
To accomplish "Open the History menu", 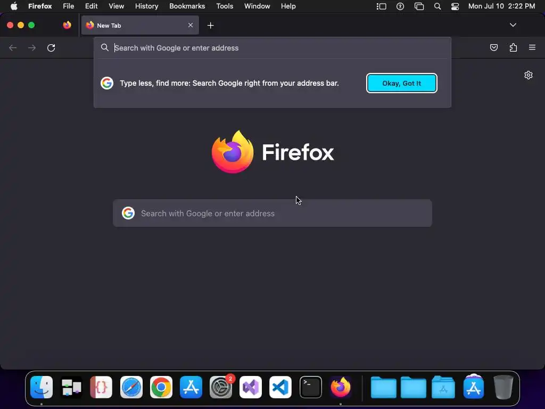I will 146,6.
